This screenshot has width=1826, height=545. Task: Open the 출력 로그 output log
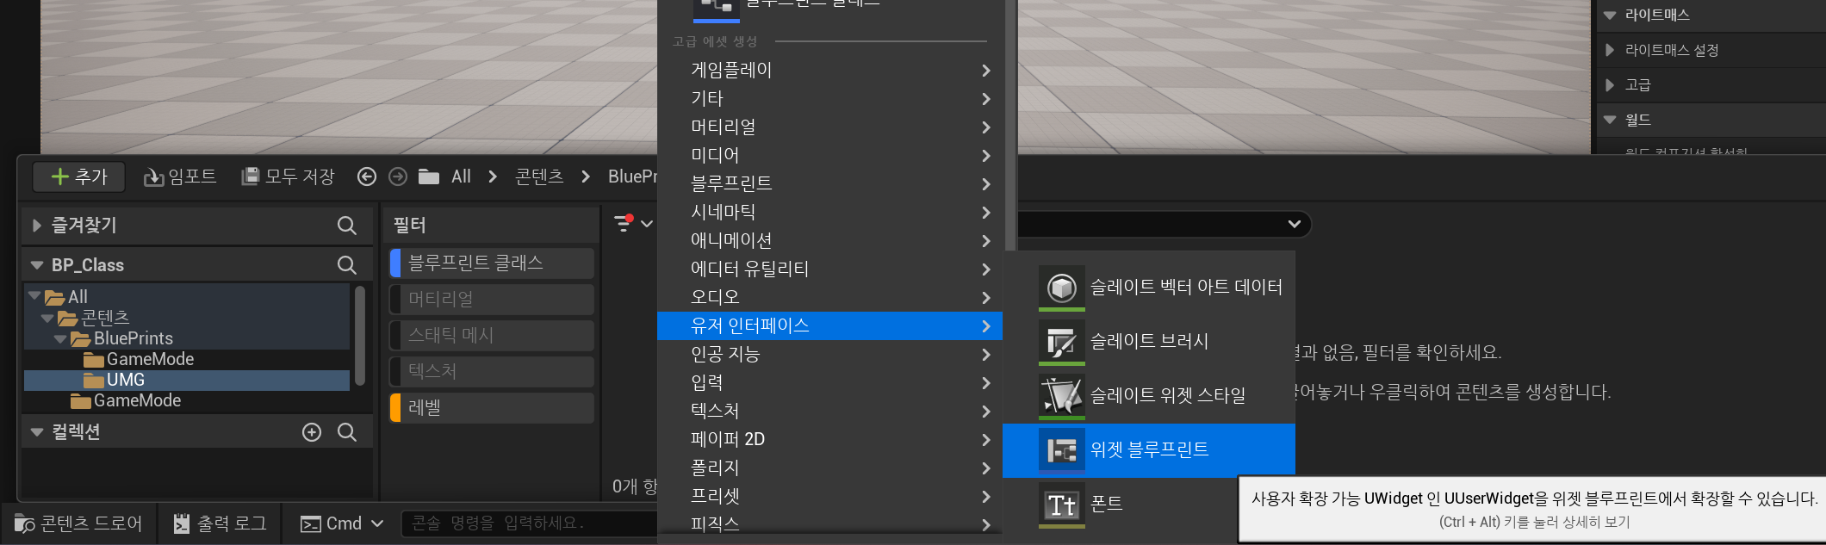[220, 523]
